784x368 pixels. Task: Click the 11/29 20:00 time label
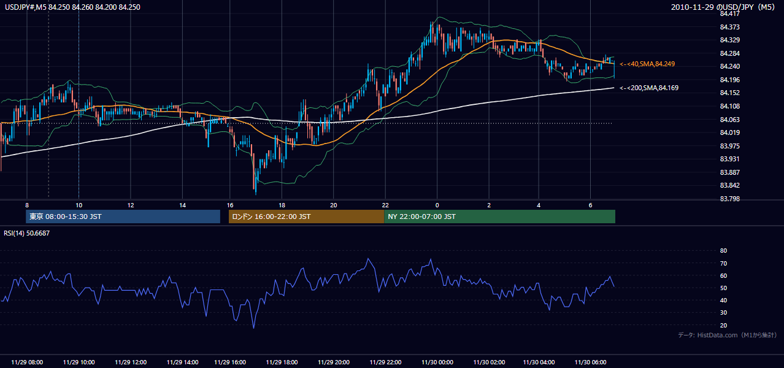click(x=333, y=362)
